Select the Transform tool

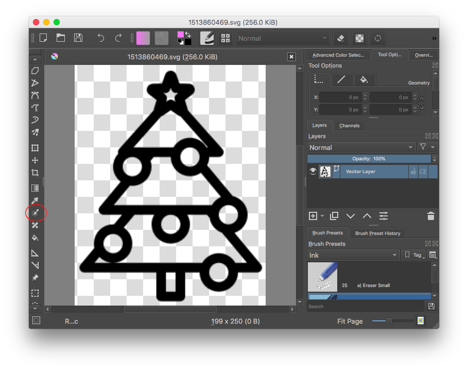click(x=35, y=148)
